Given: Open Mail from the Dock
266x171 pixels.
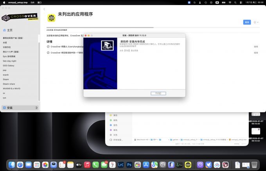Looking at the screenshot, I should (29, 165).
